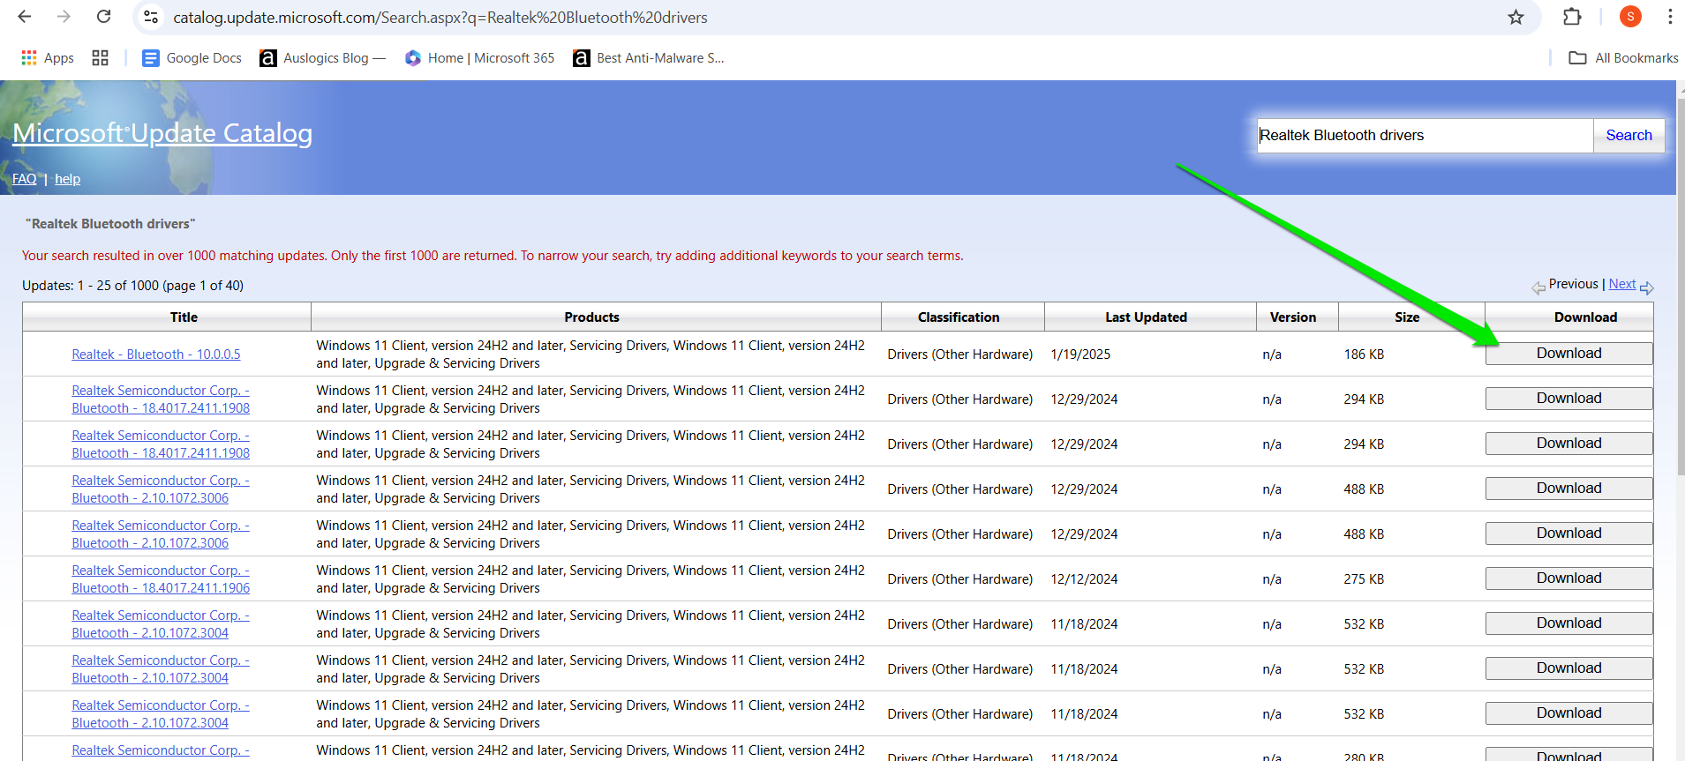The height and width of the screenshot is (761, 1685).
Task: Open Home Microsoft 365 bookmark
Action: point(479,58)
